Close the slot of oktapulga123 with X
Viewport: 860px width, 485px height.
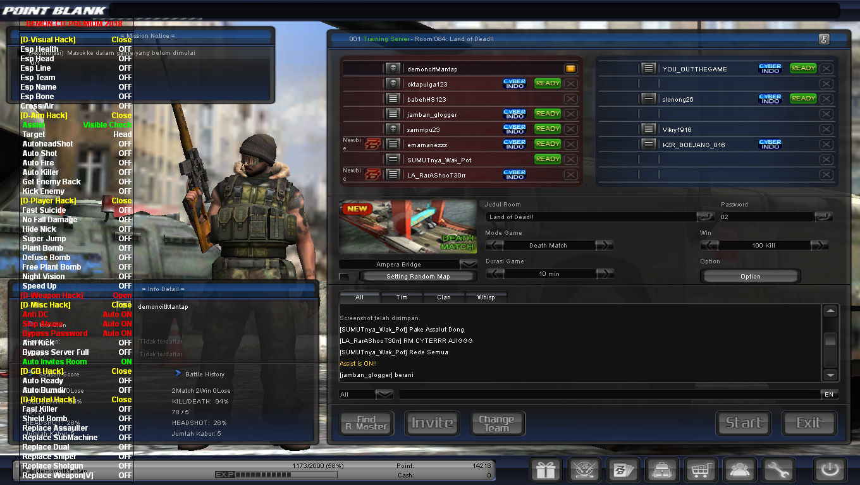click(570, 84)
